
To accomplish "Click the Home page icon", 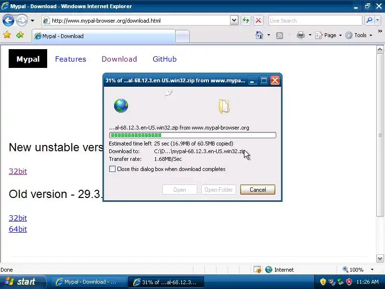I will tap(259, 35).
